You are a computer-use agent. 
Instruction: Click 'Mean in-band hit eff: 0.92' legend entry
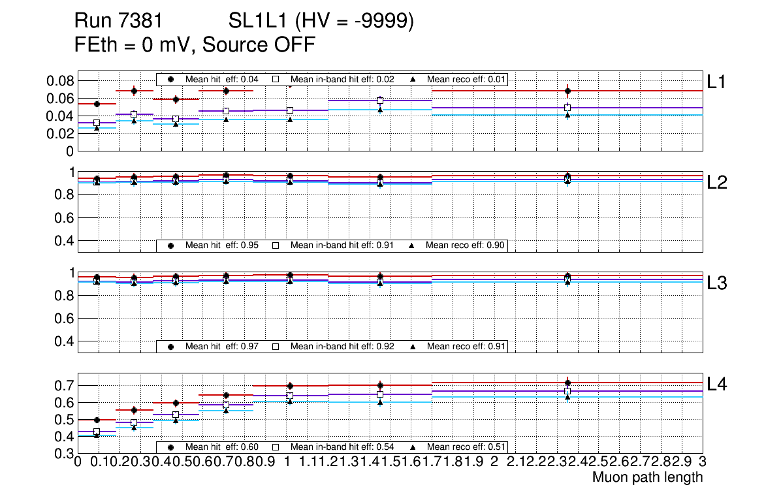click(x=342, y=346)
